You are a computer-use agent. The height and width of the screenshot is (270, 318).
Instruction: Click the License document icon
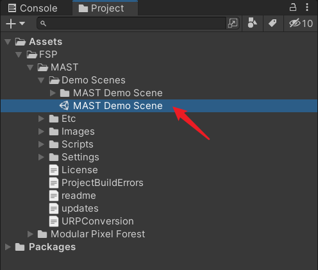[x=54, y=170]
